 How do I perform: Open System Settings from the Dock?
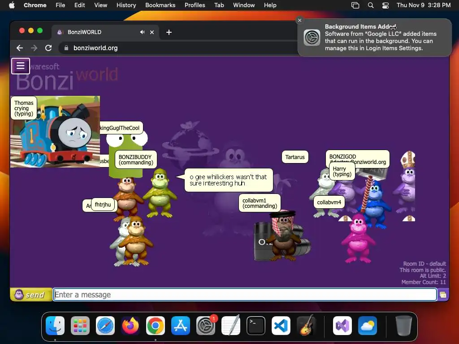[206, 326]
